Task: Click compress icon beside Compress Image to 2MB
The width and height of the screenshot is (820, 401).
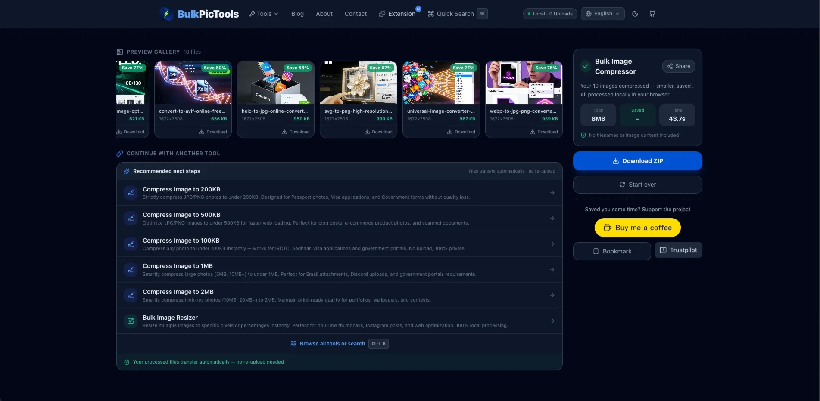Action: point(131,295)
